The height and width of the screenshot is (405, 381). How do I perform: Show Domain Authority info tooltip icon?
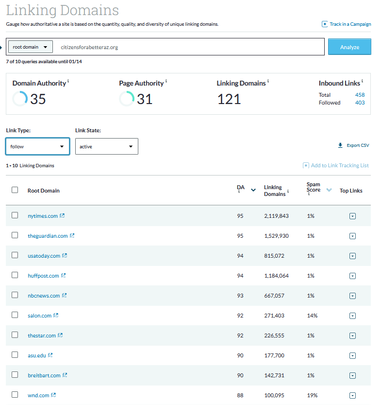pyautogui.click(x=68, y=81)
